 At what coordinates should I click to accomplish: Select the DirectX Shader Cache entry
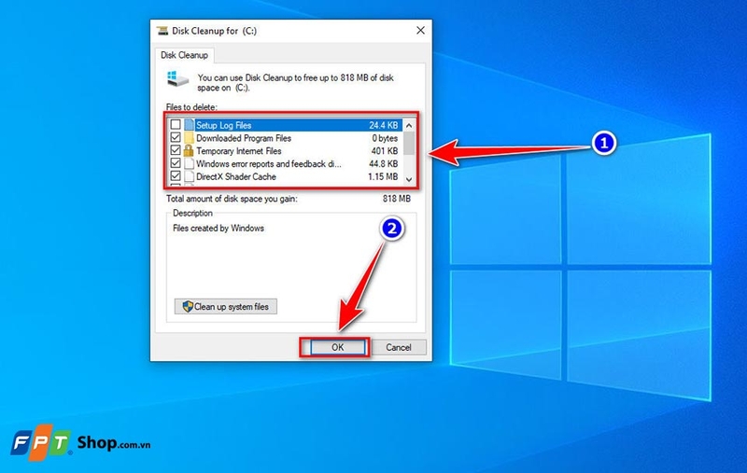[236, 176]
